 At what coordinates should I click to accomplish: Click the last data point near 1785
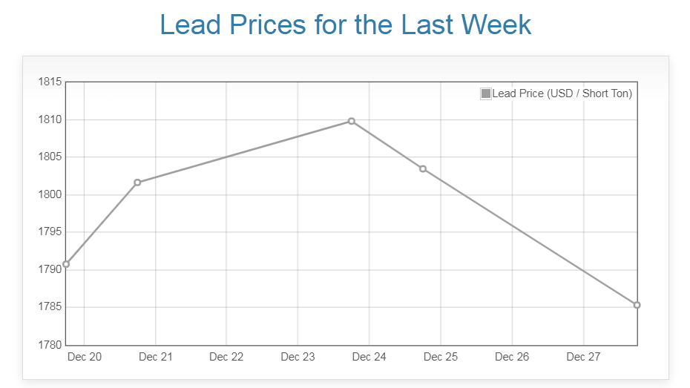point(637,305)
